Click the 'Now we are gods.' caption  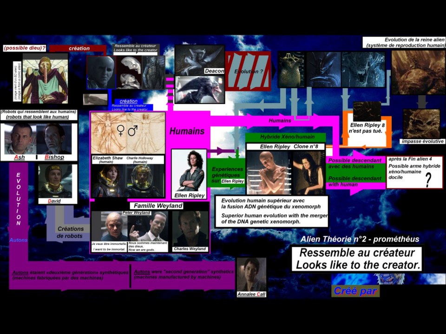[142, 250]
